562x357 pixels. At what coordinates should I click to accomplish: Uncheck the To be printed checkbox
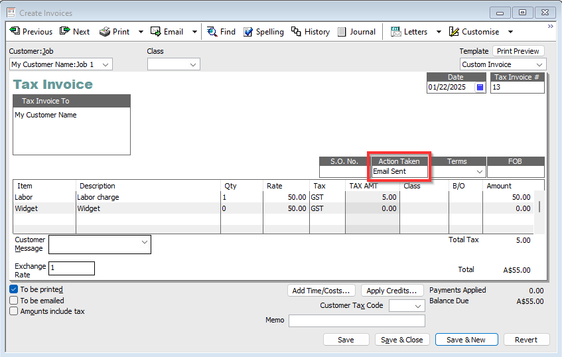point(14,289)
